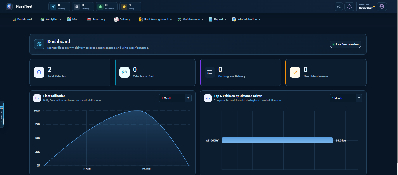
Task: Click the Need Maintenance wrench icon
Action: pyautogui.click(x=295, y=72)
